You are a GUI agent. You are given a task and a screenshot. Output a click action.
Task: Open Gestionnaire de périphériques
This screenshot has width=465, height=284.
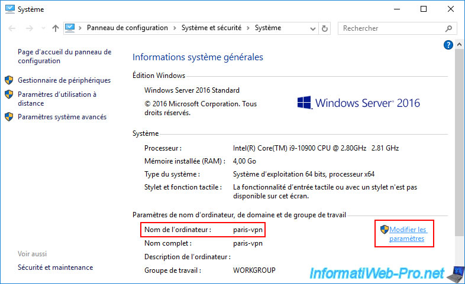[64, 80]
